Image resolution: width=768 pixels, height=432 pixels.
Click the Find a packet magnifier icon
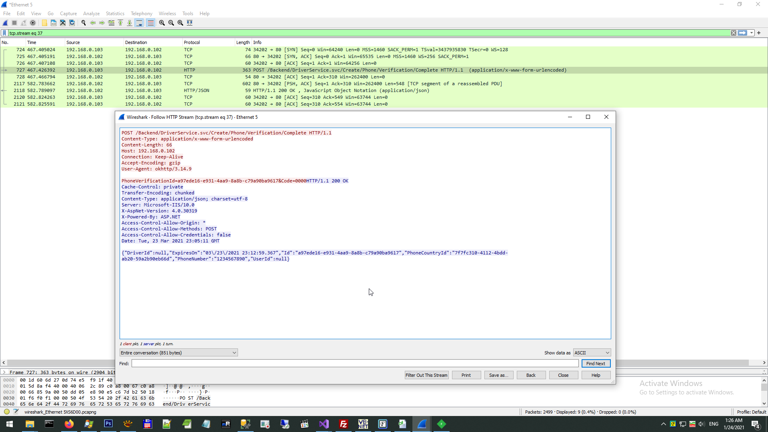(84, 23)
